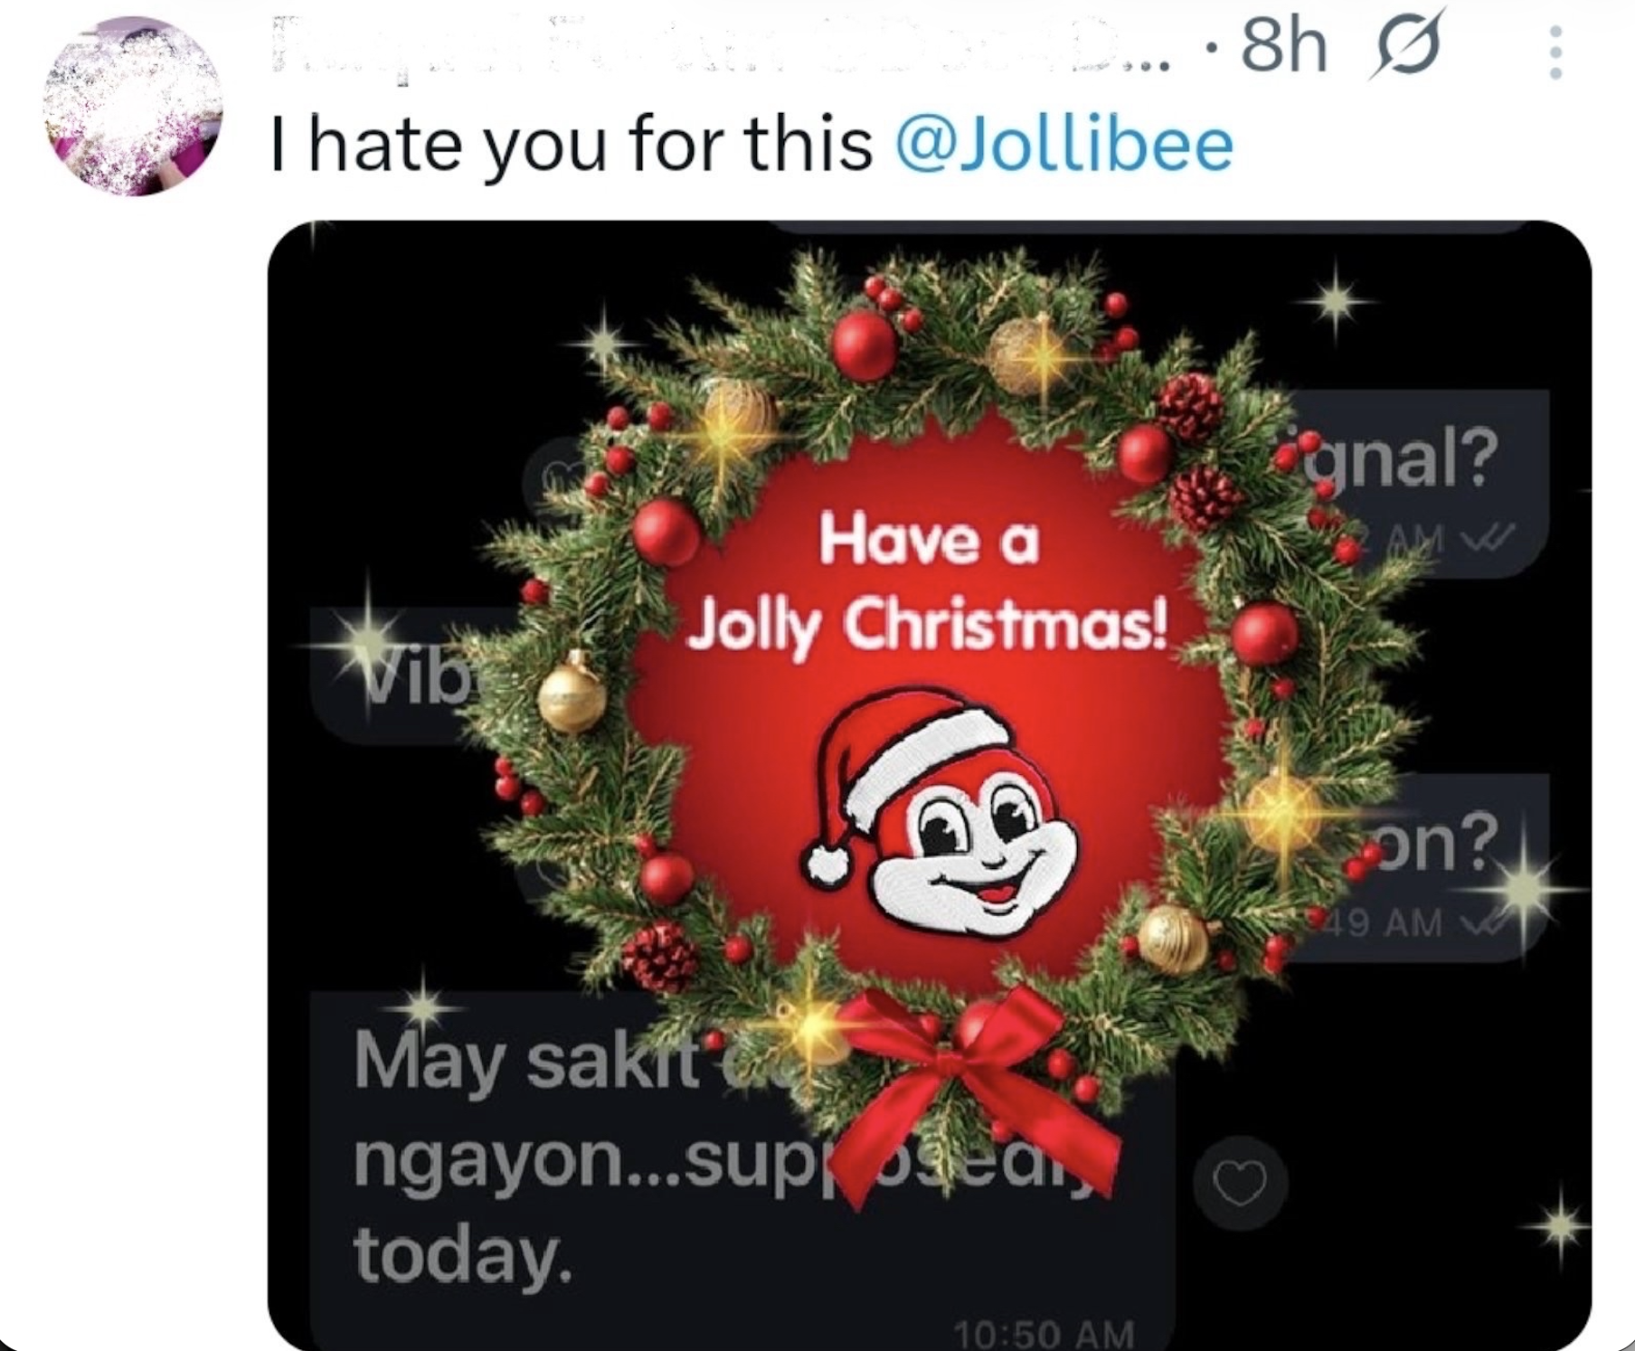Open the @Jollibee mention link
This screenshot has width=1635, height=1351.
1063,145
